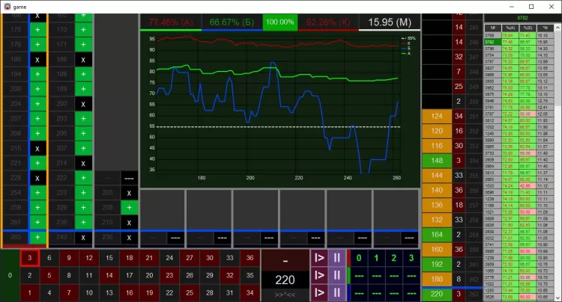Toggle the green plus beside 175
Viewport: 562px width, 302px height.
[x=37, y=31]
